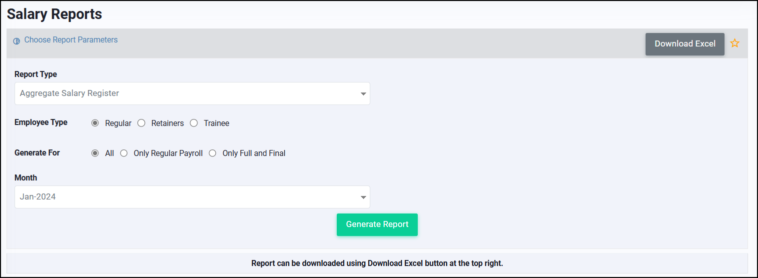Screen dimensions: 758x278
Task: Choose the Retainers radio button
Action: point(141,123)
